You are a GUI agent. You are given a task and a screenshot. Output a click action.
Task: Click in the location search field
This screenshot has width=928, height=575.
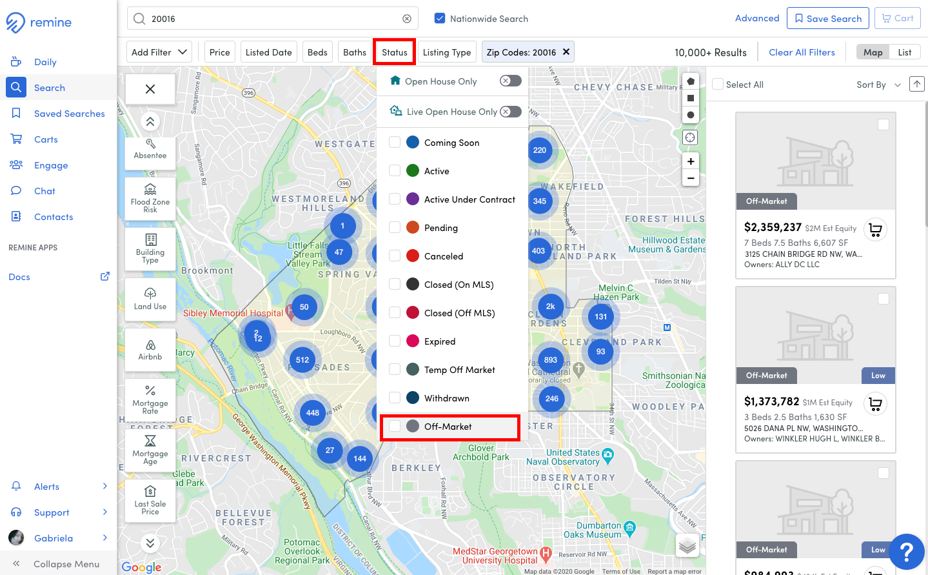pyautogui.click(x=273, y=19)
